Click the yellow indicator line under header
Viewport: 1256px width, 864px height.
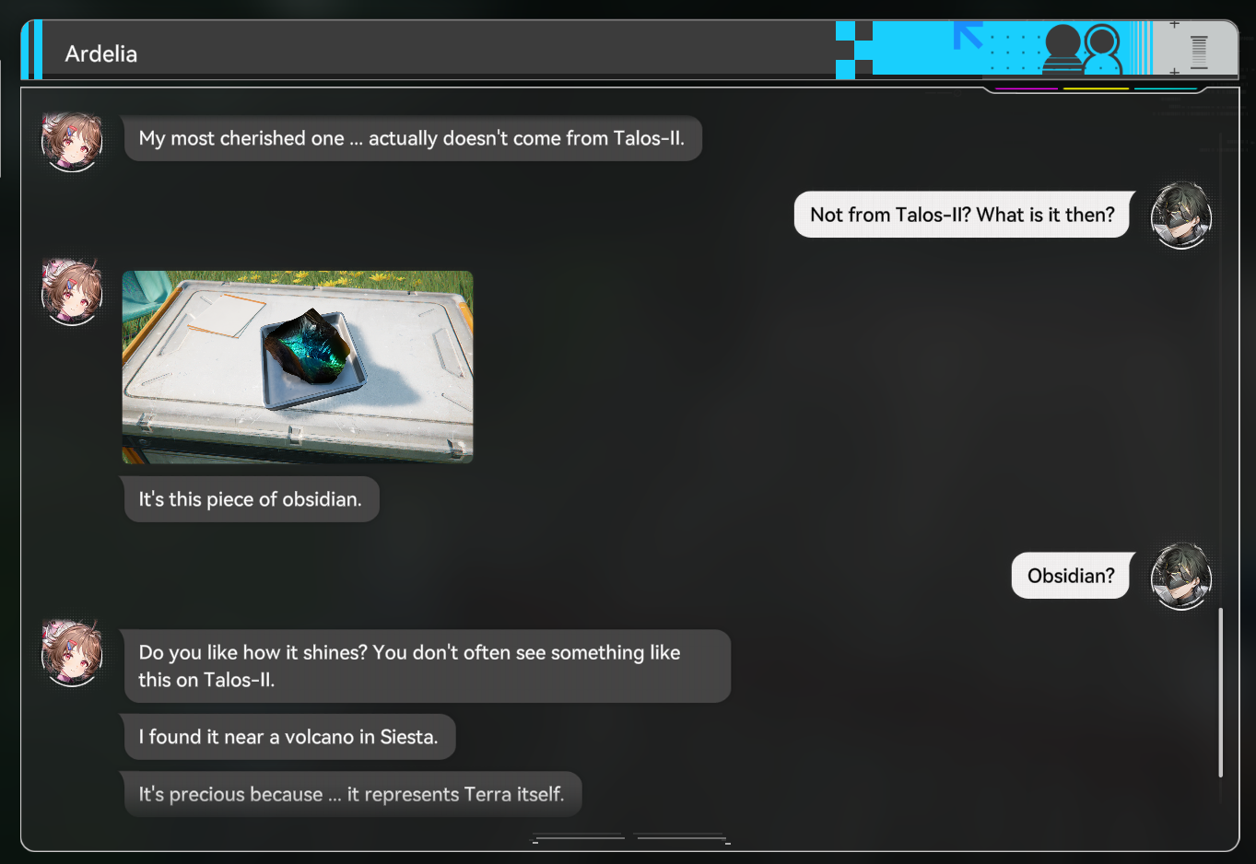pos(1096,89)
